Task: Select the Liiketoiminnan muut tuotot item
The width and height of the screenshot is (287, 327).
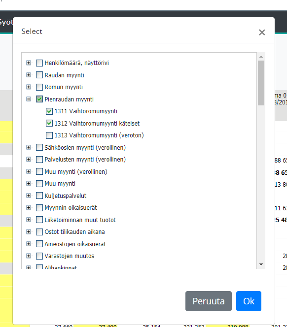Action: tap(80, 220)
